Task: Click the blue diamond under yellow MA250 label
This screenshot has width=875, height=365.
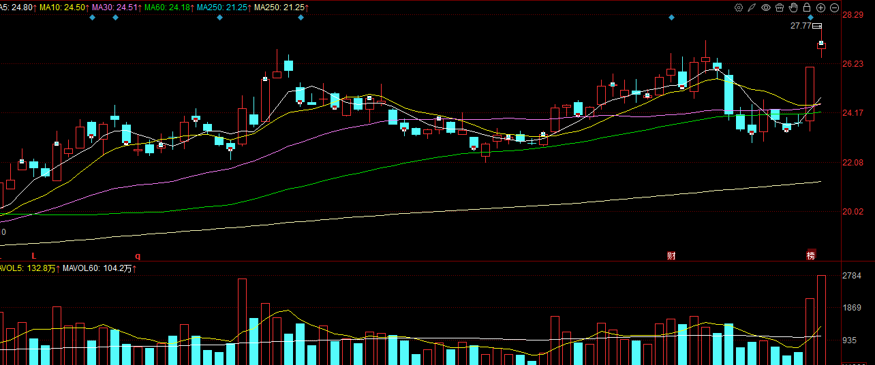Action: (301, 17)
